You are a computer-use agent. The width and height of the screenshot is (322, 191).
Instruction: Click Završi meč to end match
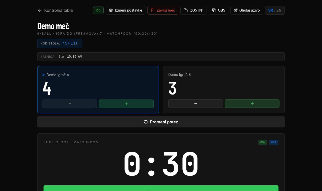[163, 10]
